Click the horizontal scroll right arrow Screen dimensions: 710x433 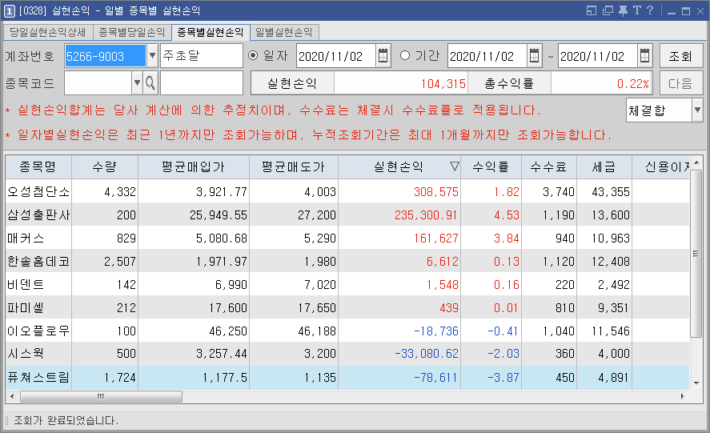[683, 396]
